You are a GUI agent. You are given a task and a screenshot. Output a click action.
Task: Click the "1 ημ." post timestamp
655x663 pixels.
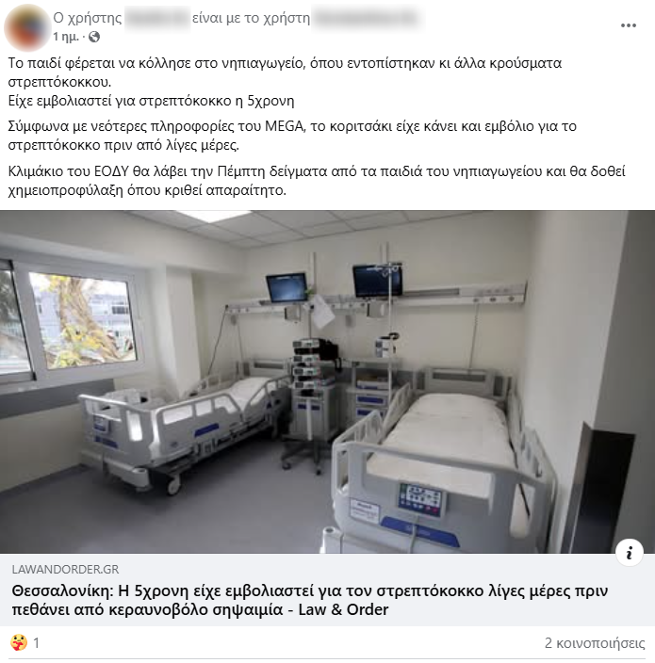tap(66, 38)
